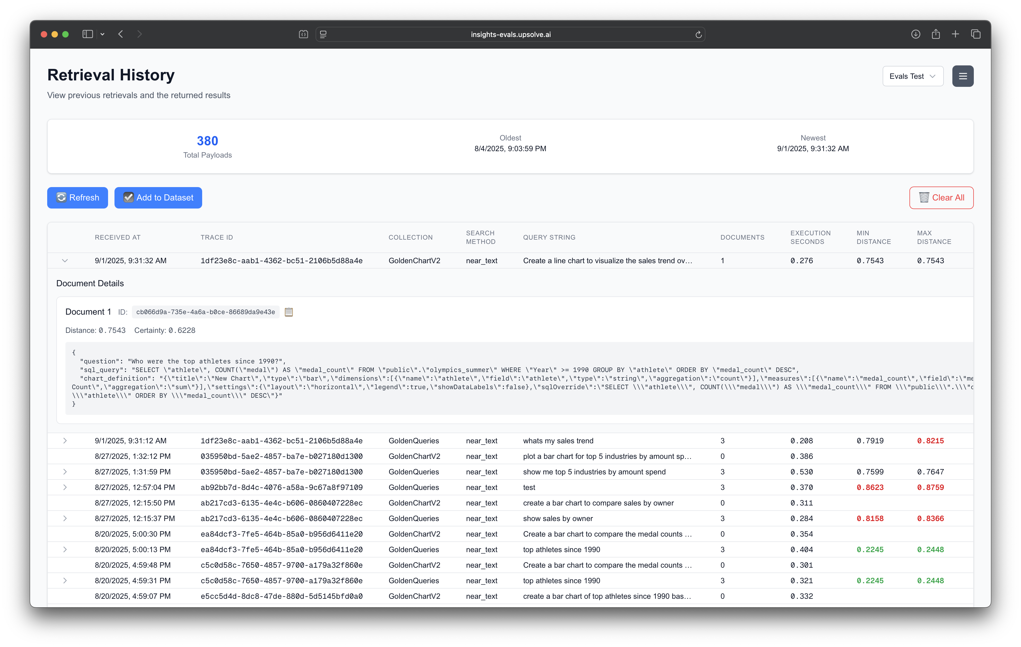Expand 'show sales by owner' row
The height and width of the screenshot is (647, 1021).
coord(65,519)
